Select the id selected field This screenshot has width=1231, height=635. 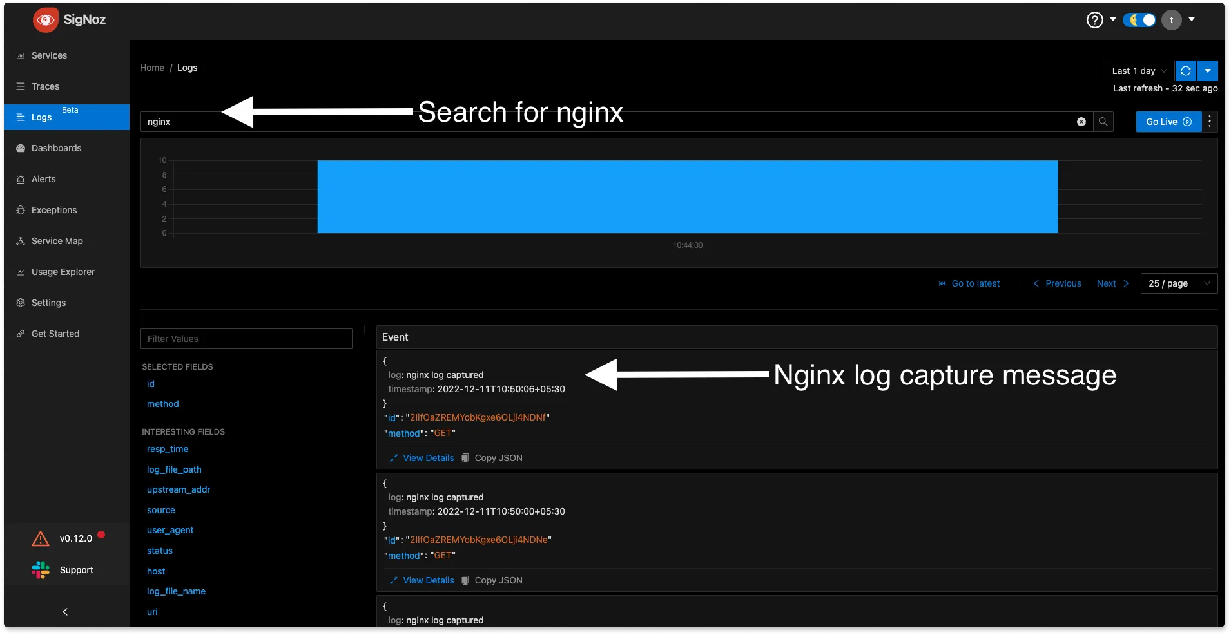(x=151, y=384)
